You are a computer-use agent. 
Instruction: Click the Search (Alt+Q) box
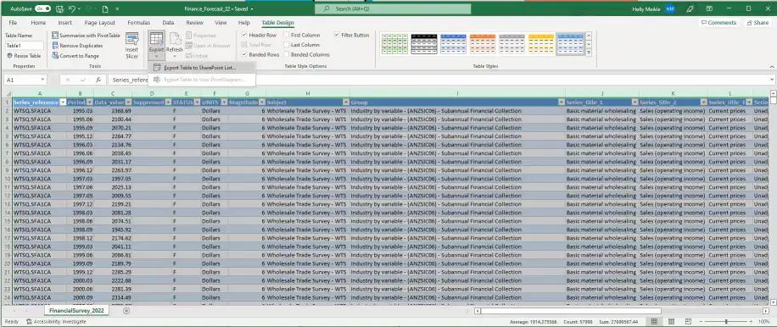tap(393, 9)
